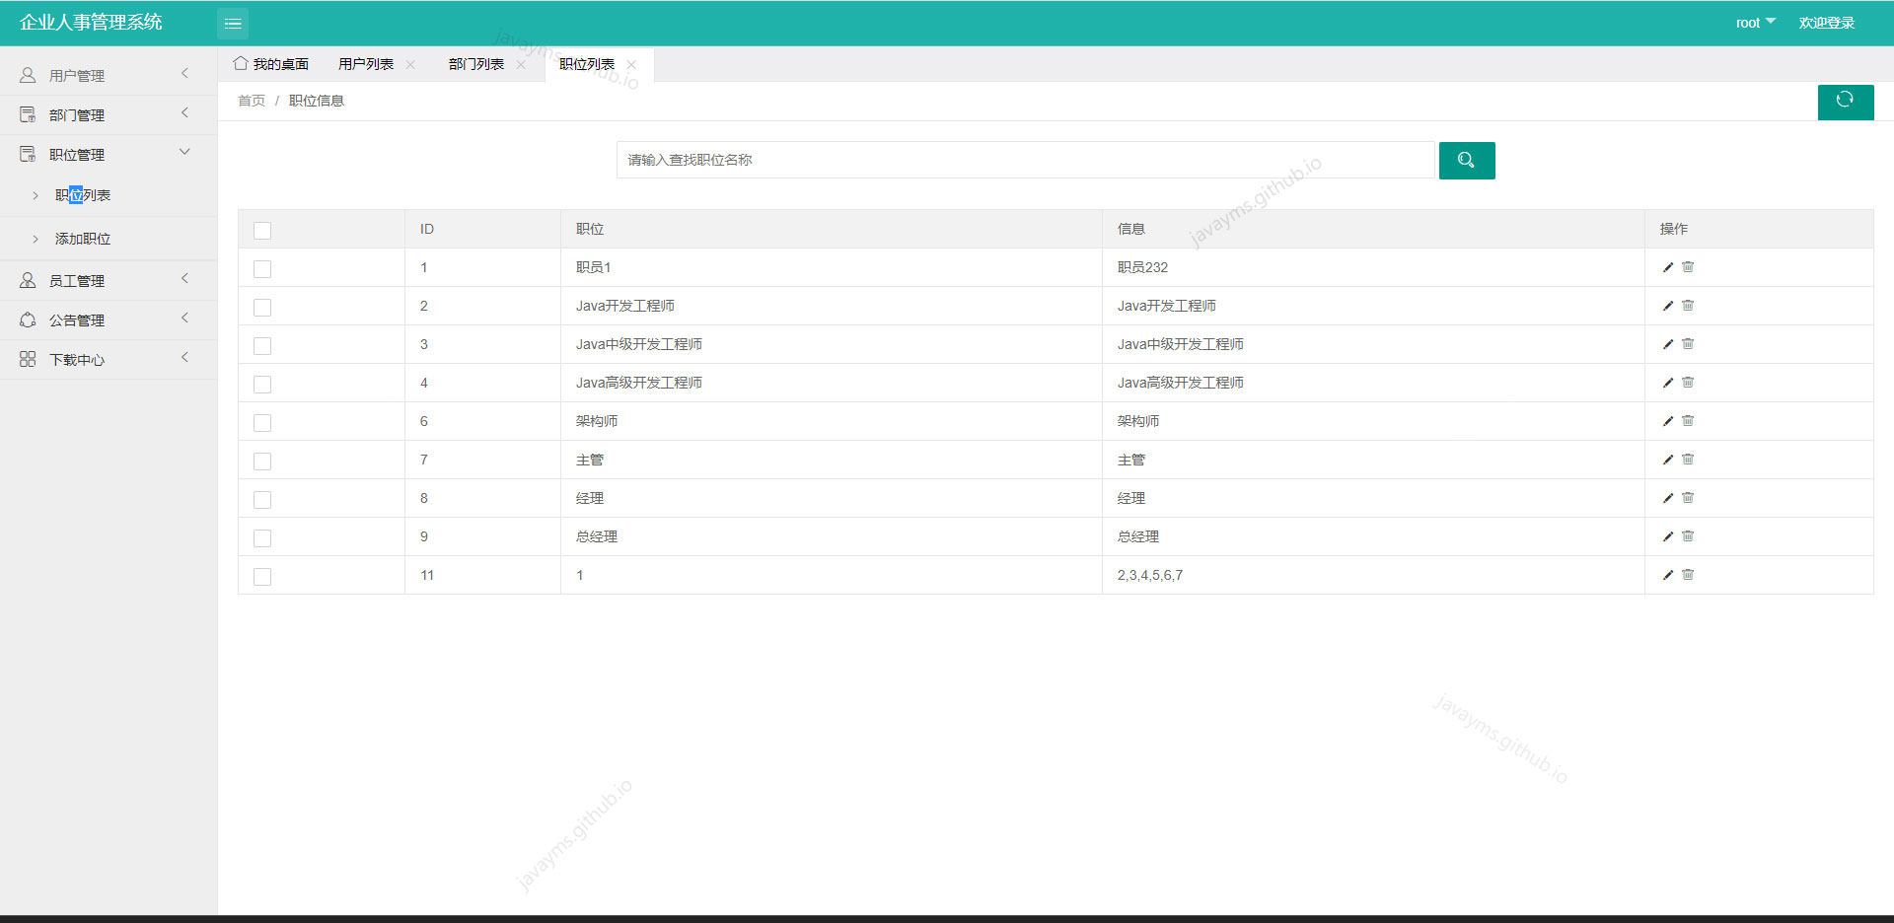Check the checkbox for row ID 2
The image size is (1894, 923).
pos(261,307)
